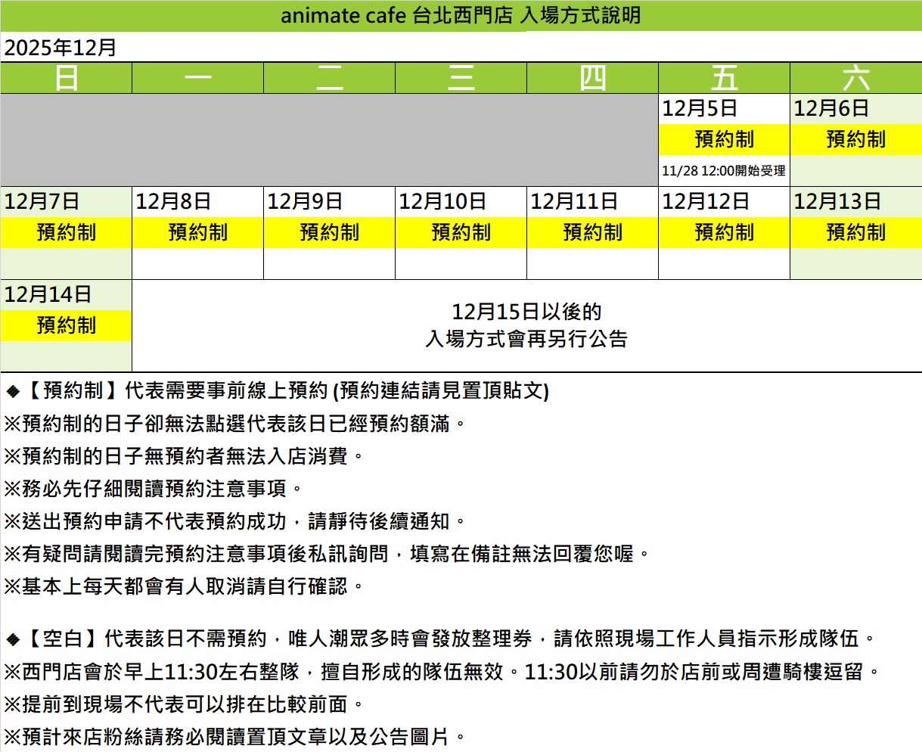Viewport: 922px width, 752px height.
Task: Click '預約制' under 12月6日
Action: point(856,139)
